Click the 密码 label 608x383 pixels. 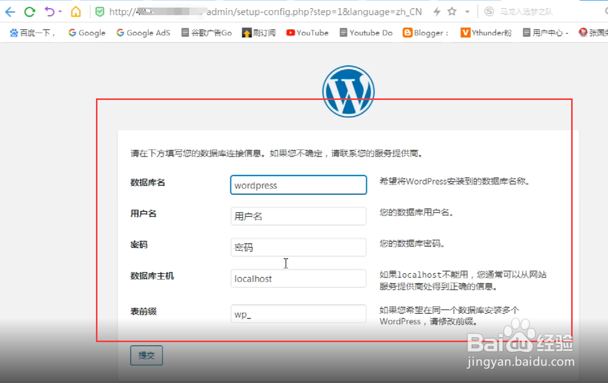[x=139, y=245]
